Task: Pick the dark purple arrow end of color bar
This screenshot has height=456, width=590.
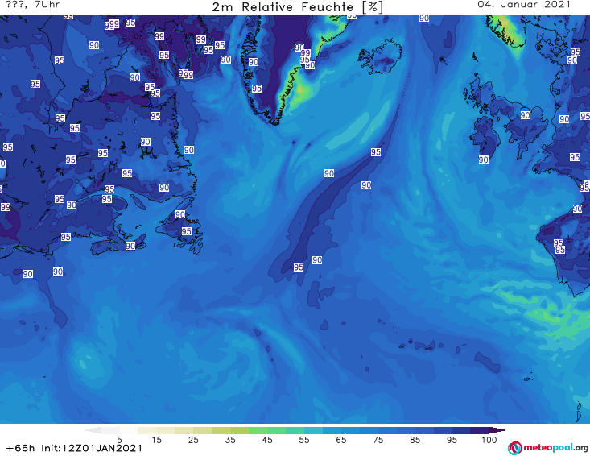Action: click(497, 430)
